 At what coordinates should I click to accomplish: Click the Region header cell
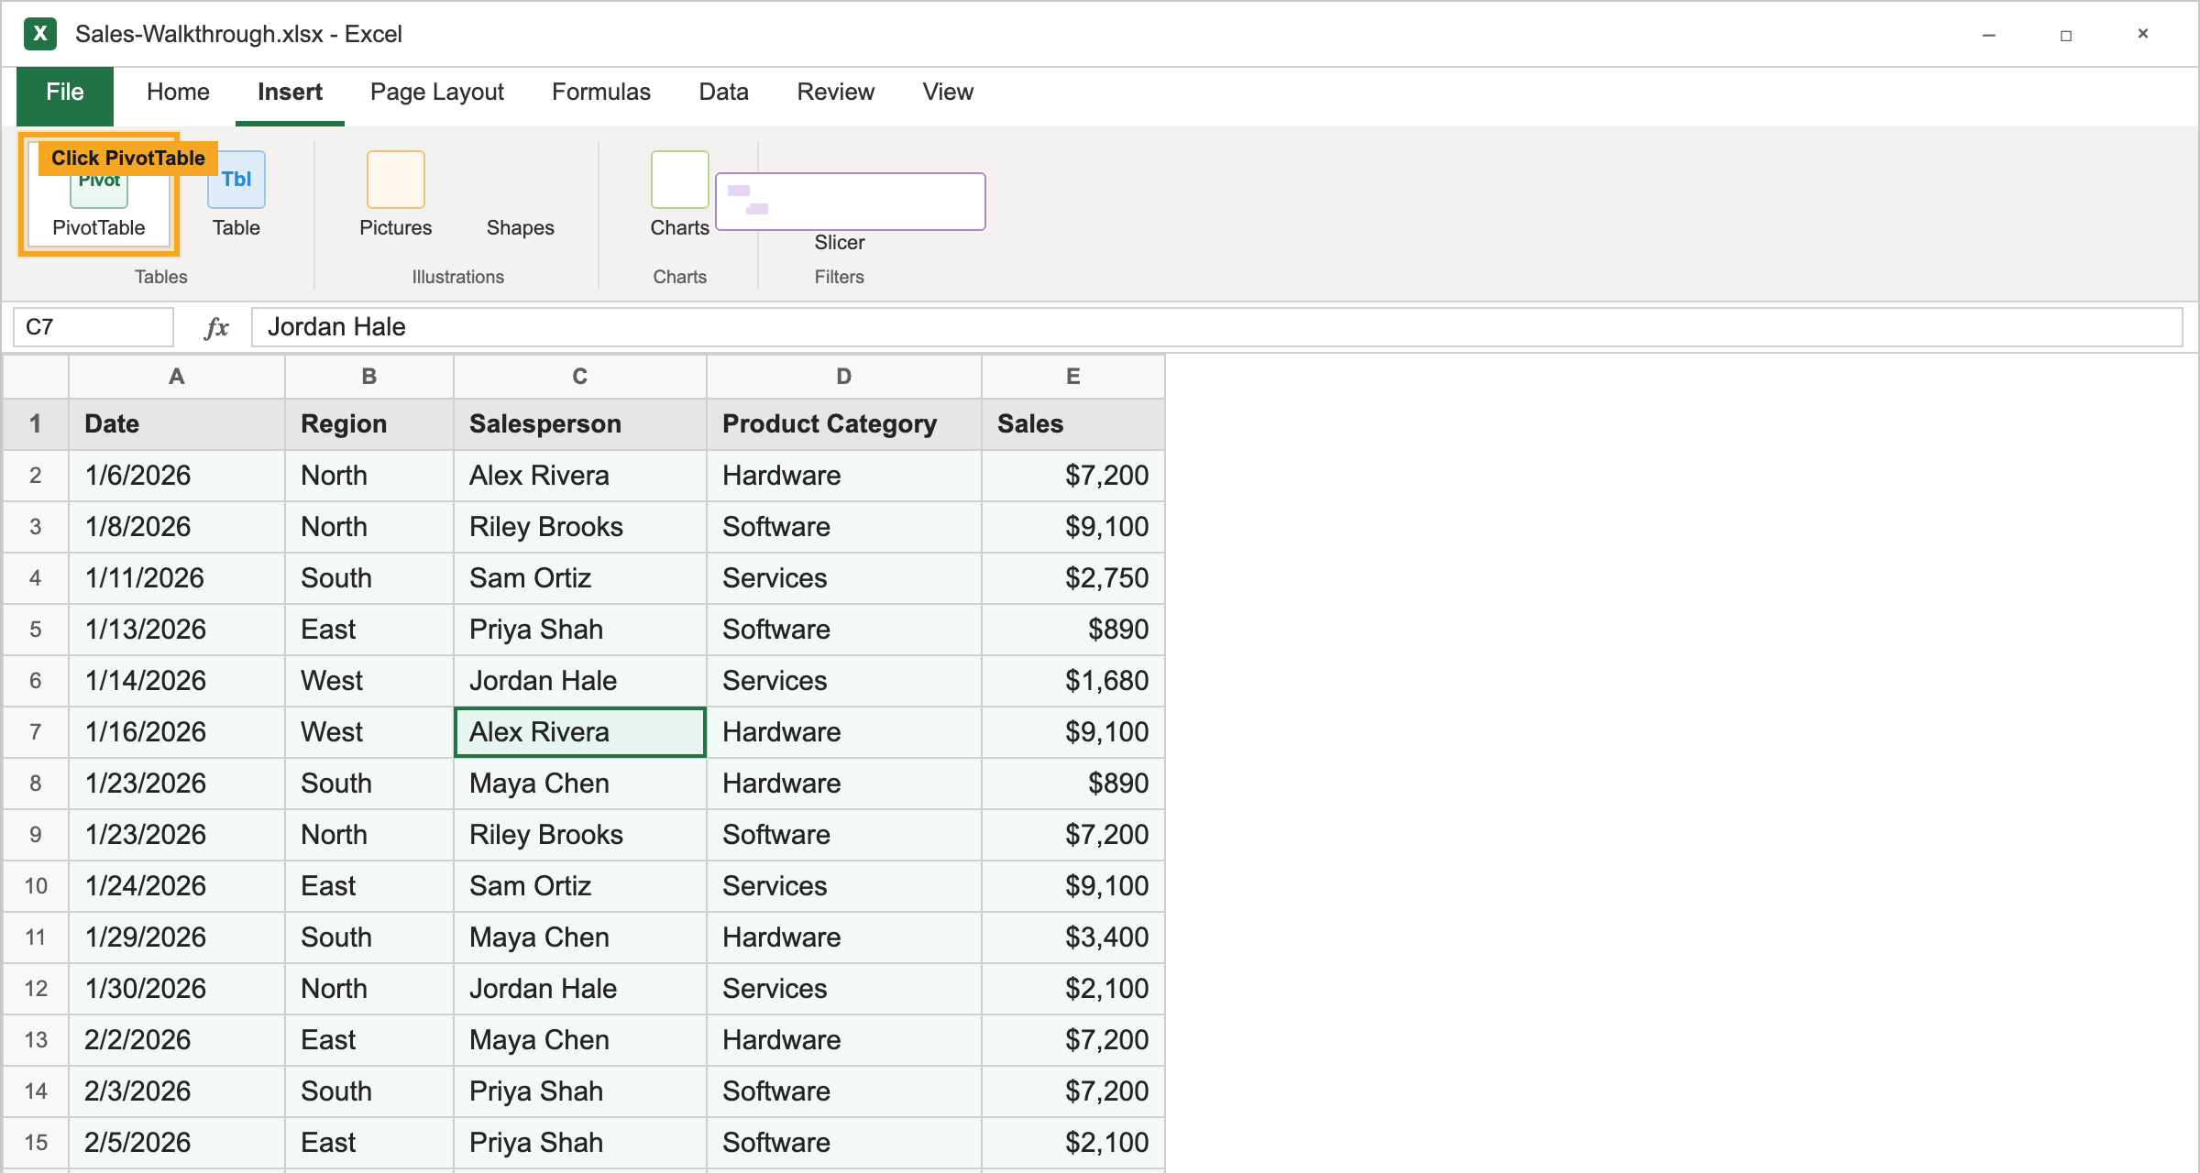point(369,424)
